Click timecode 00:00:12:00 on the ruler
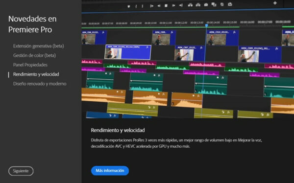Viewport: 294px width, 183px height. (x=181, y=23)
